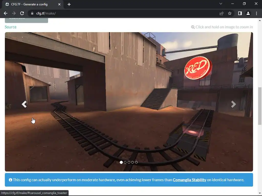
Task: Open the browser side panel
Action: pos(240,13)
